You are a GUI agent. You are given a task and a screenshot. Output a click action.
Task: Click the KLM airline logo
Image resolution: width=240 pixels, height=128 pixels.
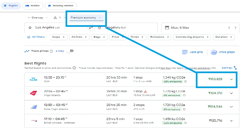click(33, 79)
